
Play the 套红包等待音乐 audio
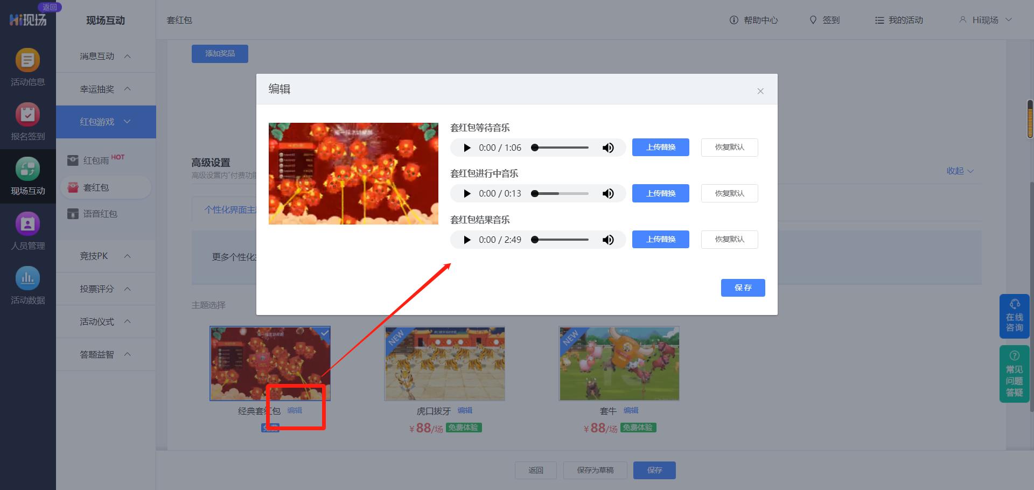click(467, 148)
